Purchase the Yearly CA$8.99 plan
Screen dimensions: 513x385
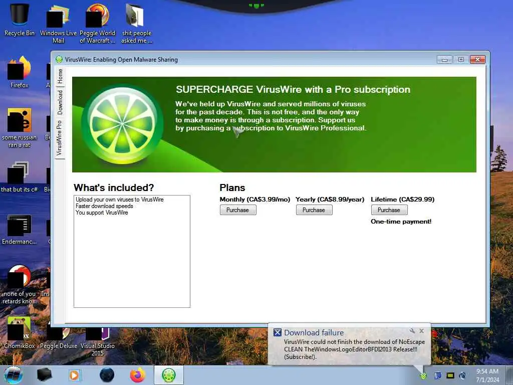click(x=314, y=210)
